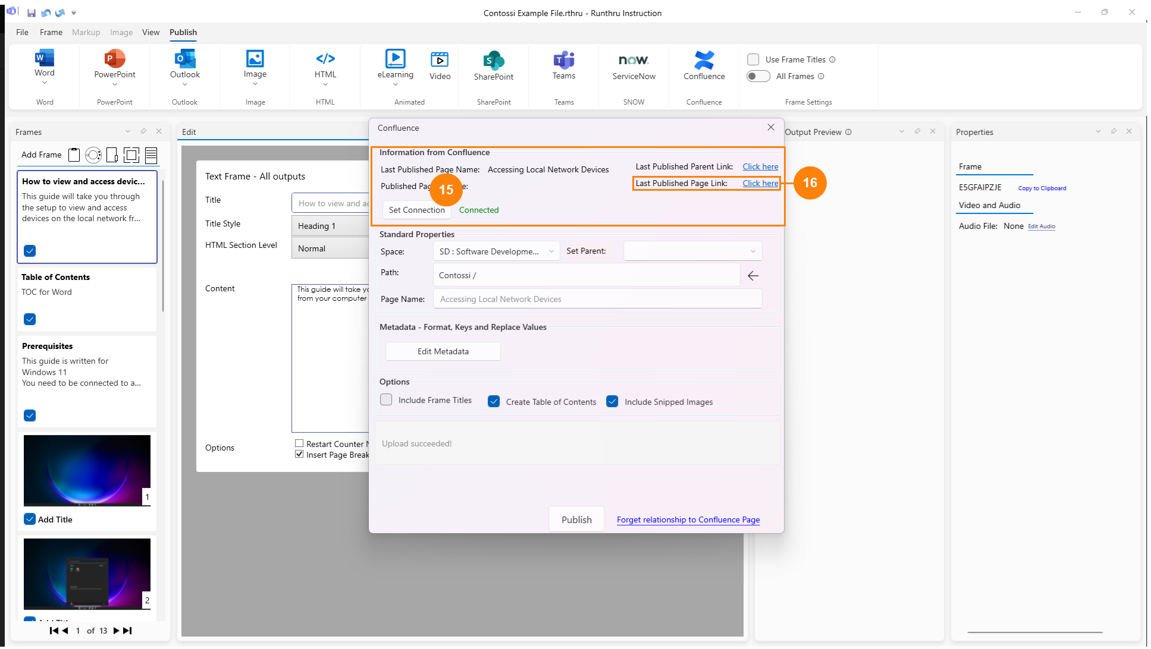Click the Publish button in dialog
1151x649 pixels.
(x=576, y=519)
